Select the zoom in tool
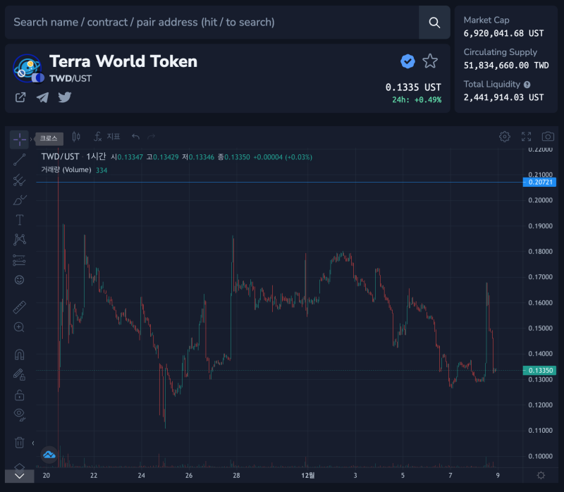This screenshot has width=564, height=492. tap(20, 327)
